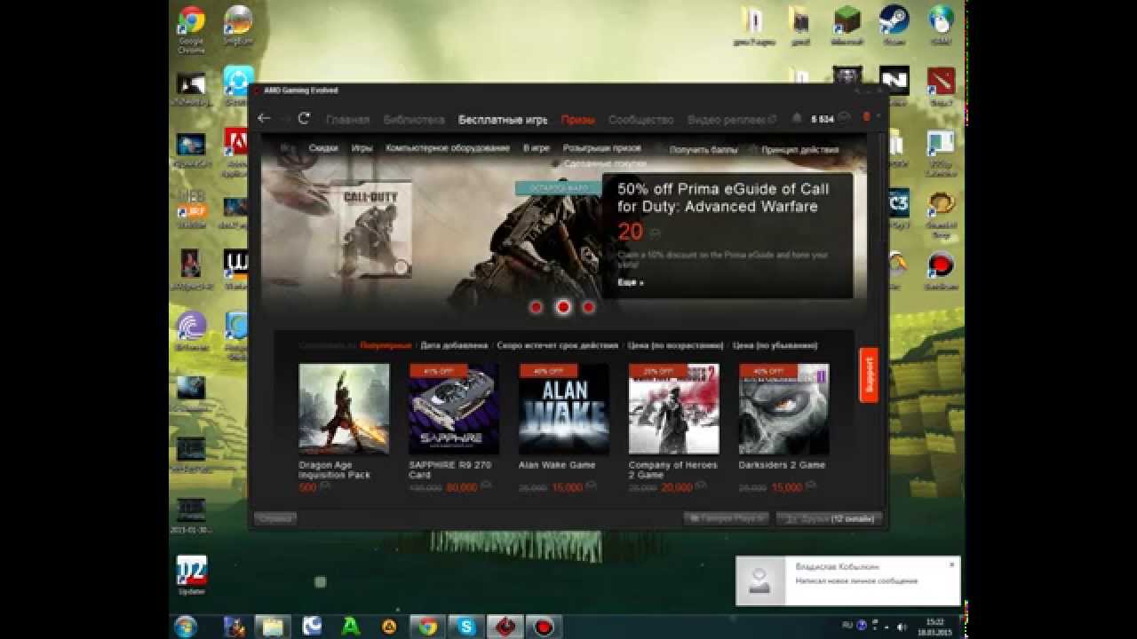Open the friends list (12 онлайн) button
The height and width of the screenshot is (639, 1137).
pyautogui.click(x=829, y=518)
